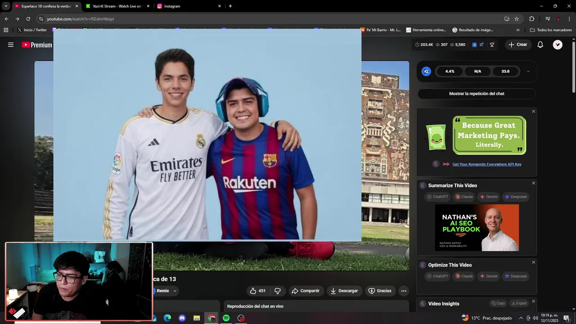576x324 pixels.
Task: Show hidden system tray icons
Action: tap(521, 318)
